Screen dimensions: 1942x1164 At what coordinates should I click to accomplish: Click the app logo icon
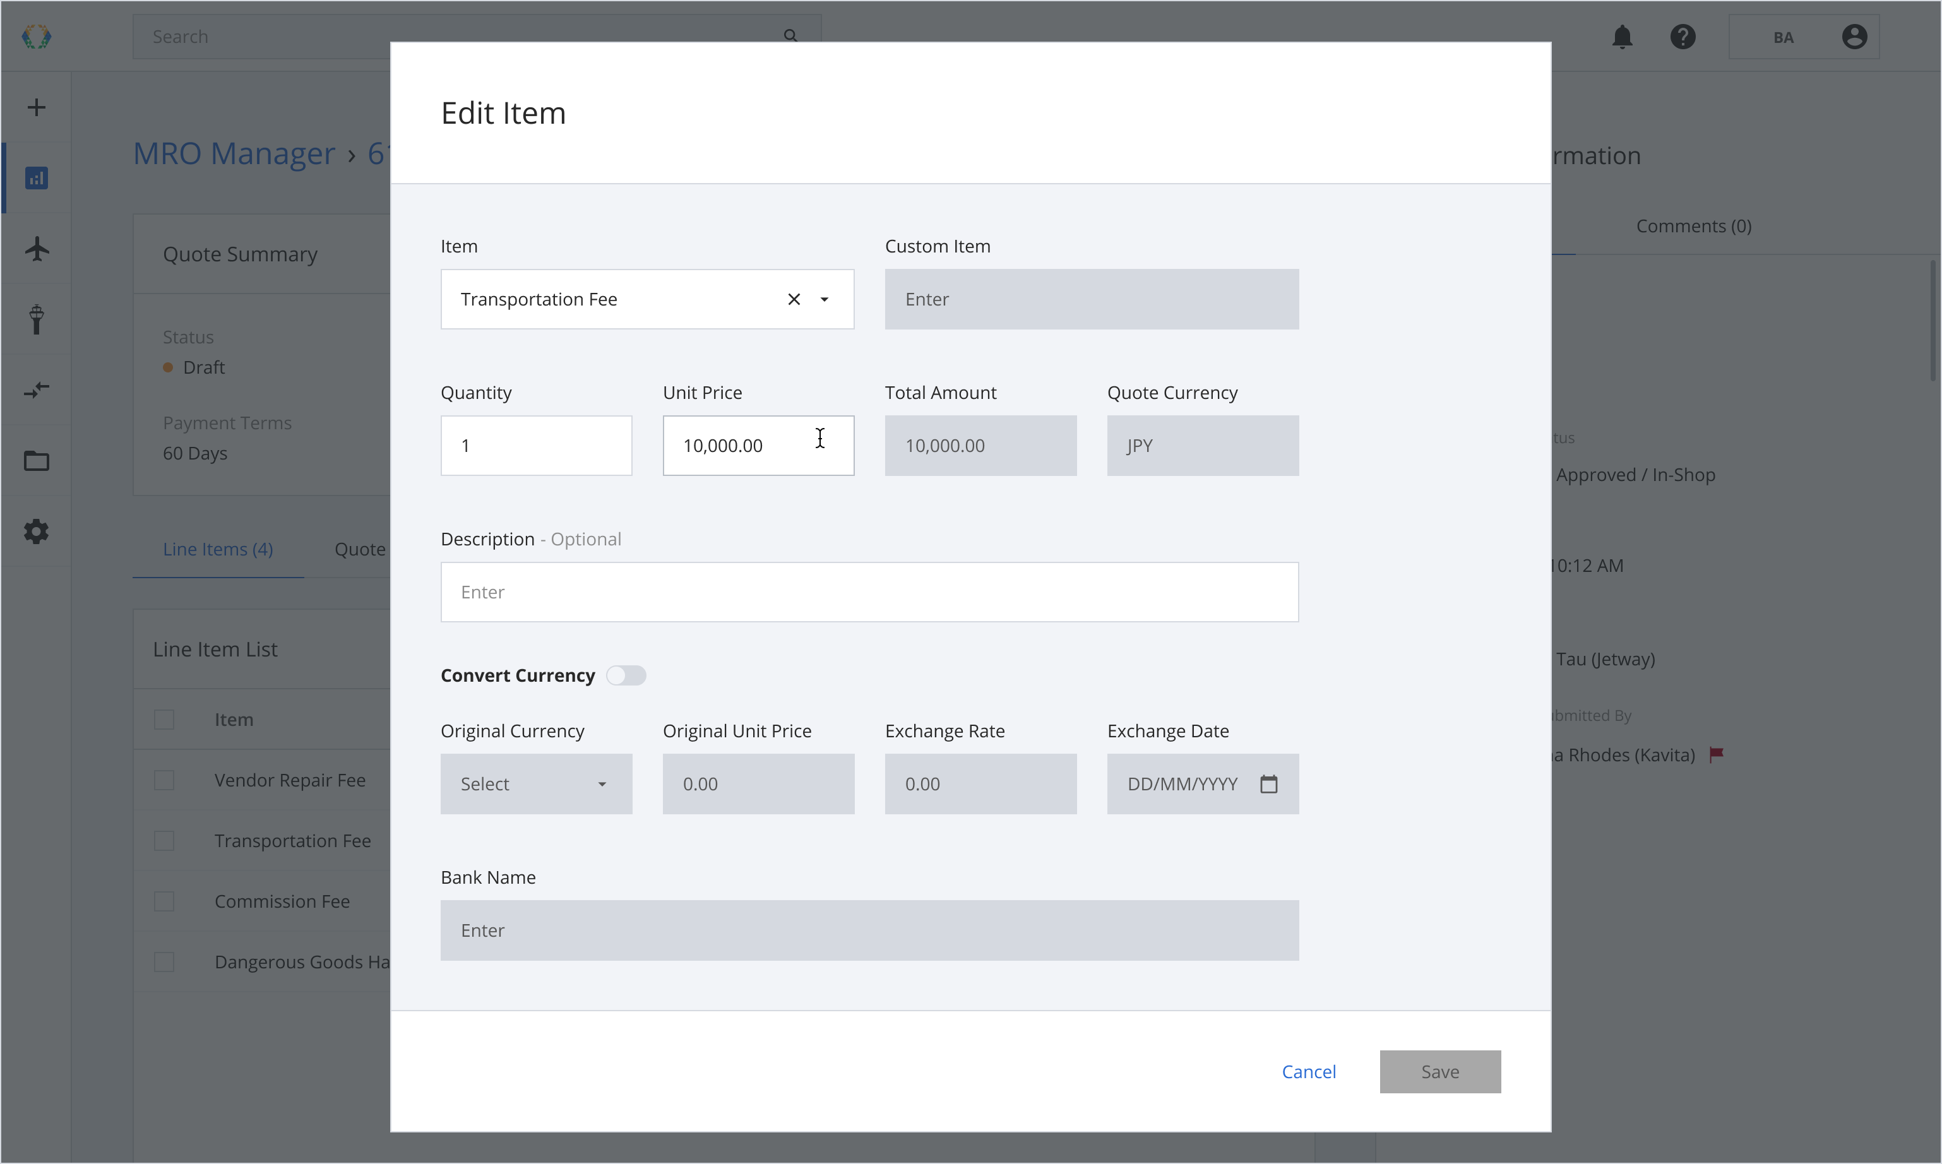tap(36, 36)
